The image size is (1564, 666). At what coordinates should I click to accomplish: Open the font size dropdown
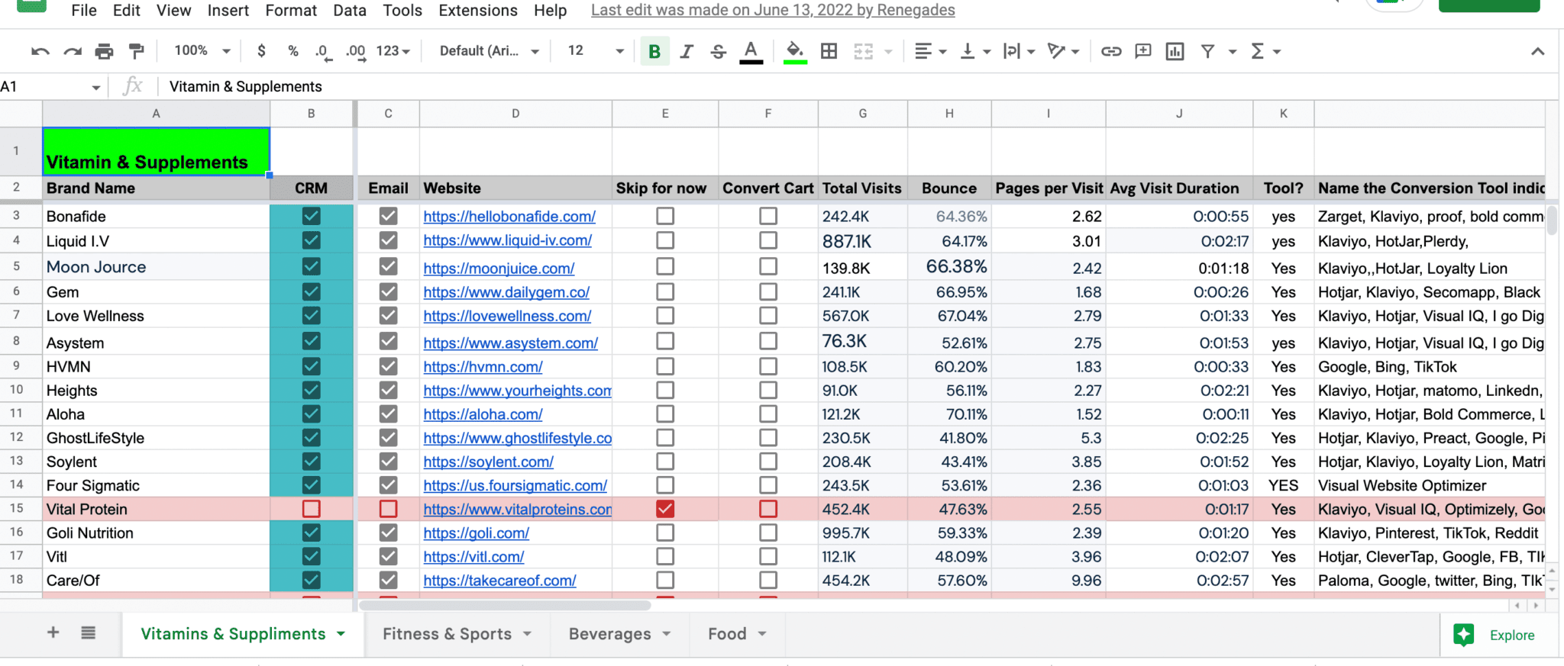click(x=596, y=51)
